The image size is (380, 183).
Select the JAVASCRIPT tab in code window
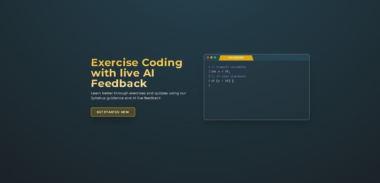click(236, 58)
